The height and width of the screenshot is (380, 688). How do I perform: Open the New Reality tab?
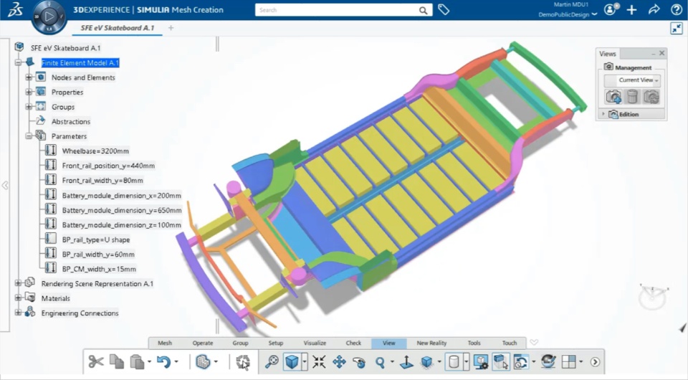(x=431, y=343)
